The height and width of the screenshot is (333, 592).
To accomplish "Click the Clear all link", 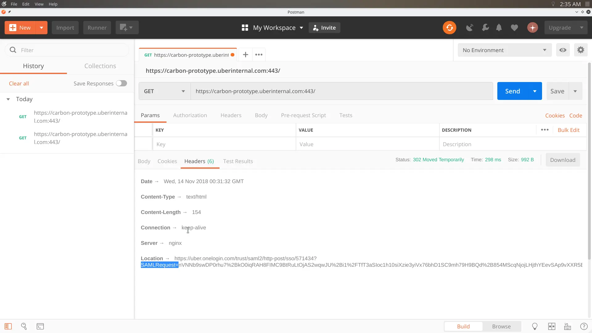I will coord(19,84).
